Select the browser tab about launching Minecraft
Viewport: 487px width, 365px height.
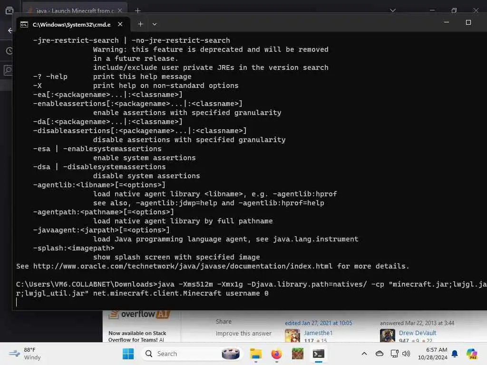[x=75, y=10]
